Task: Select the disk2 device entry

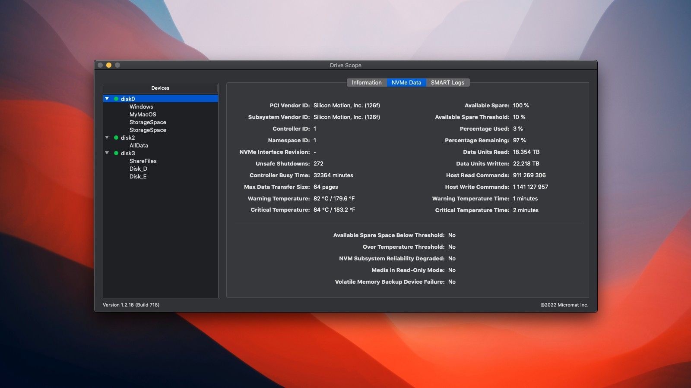Action: pyautogui.click(x=128, y=138)
